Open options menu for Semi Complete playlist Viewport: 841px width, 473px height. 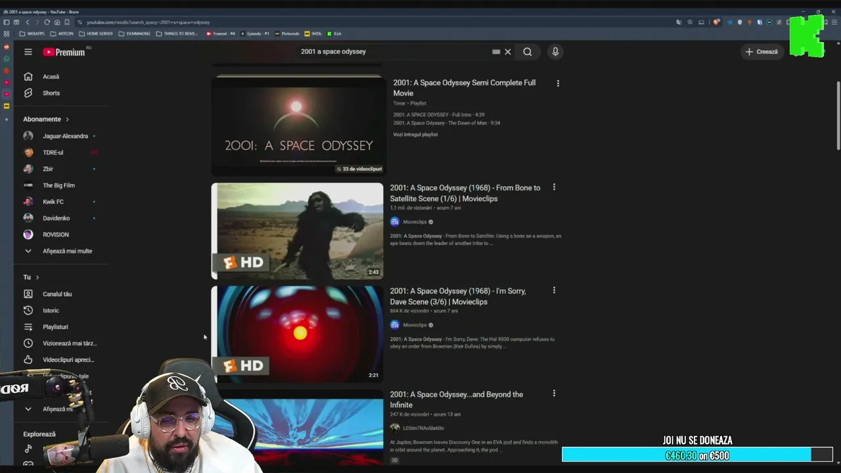[558, 83]
